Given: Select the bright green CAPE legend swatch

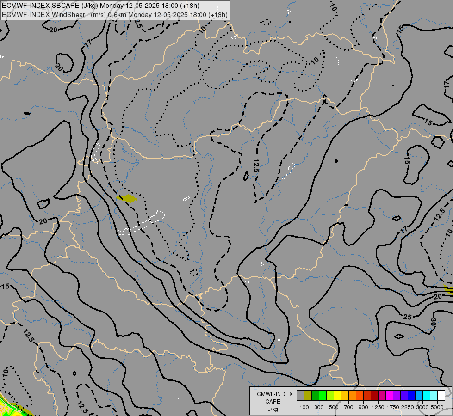Looking at the screenshot, I should click(323, 395).
